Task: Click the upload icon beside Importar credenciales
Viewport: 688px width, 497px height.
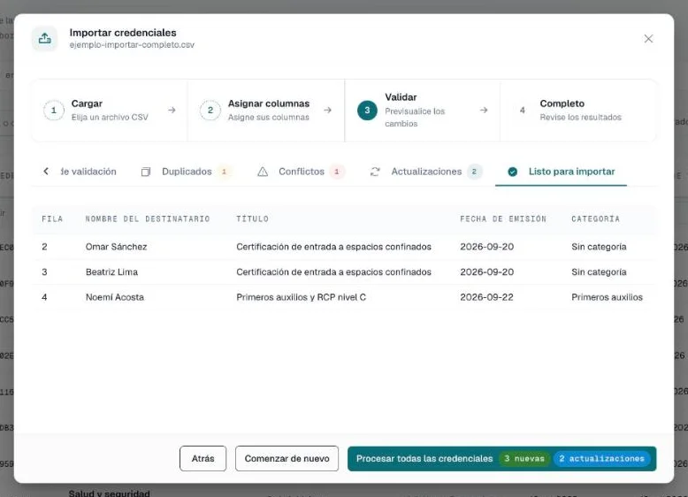Action: click(x=44, y=39)
